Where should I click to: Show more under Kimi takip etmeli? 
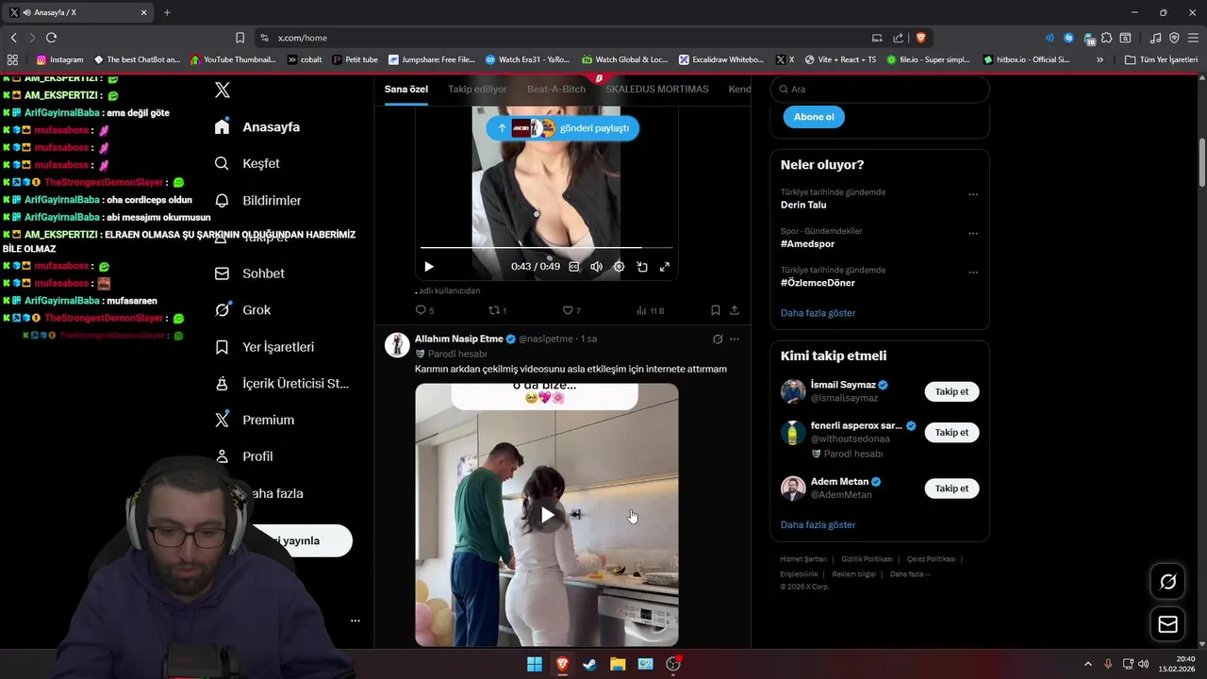(818, 524)
